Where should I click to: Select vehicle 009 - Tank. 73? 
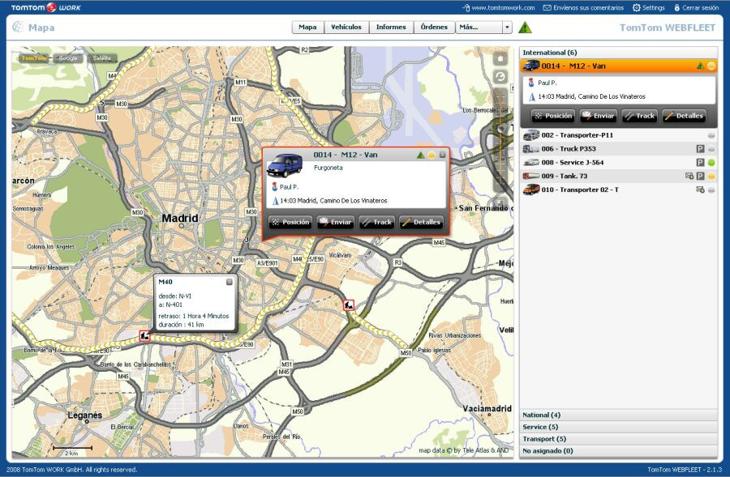point(618,176)
